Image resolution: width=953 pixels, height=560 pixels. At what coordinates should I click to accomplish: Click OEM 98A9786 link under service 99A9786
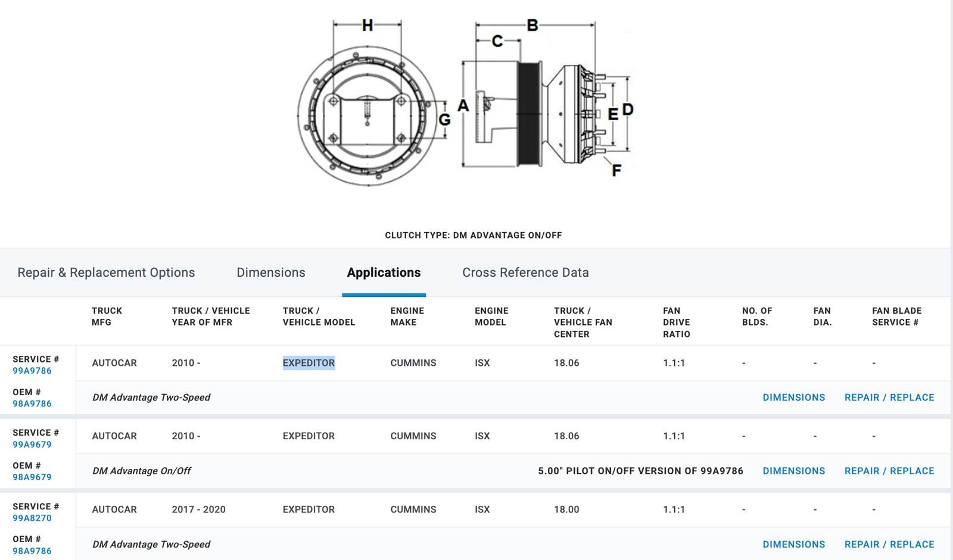coord(32,403)
